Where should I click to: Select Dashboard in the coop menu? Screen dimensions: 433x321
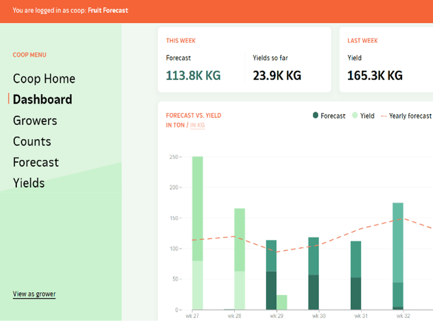tap(43, 100)
